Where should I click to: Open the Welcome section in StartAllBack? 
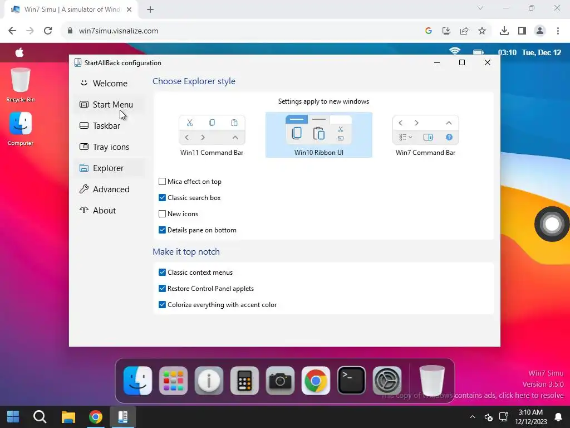109,84
